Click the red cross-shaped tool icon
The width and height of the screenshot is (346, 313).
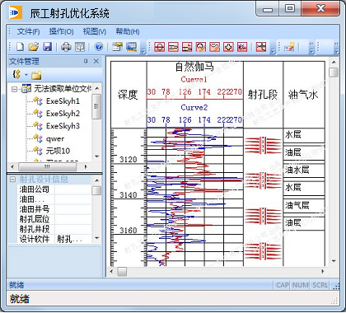[228, 47]
